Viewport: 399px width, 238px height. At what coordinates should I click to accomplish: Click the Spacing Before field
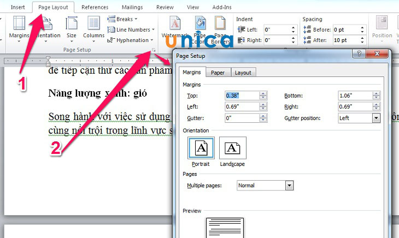click(x=346, y=29)
